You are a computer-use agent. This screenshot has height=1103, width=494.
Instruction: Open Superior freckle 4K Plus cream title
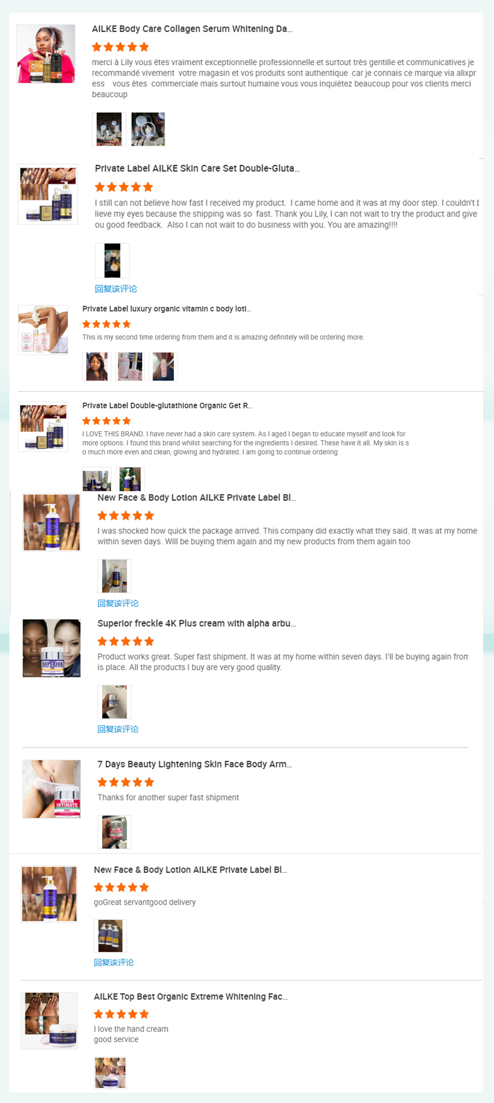point(197,624)
